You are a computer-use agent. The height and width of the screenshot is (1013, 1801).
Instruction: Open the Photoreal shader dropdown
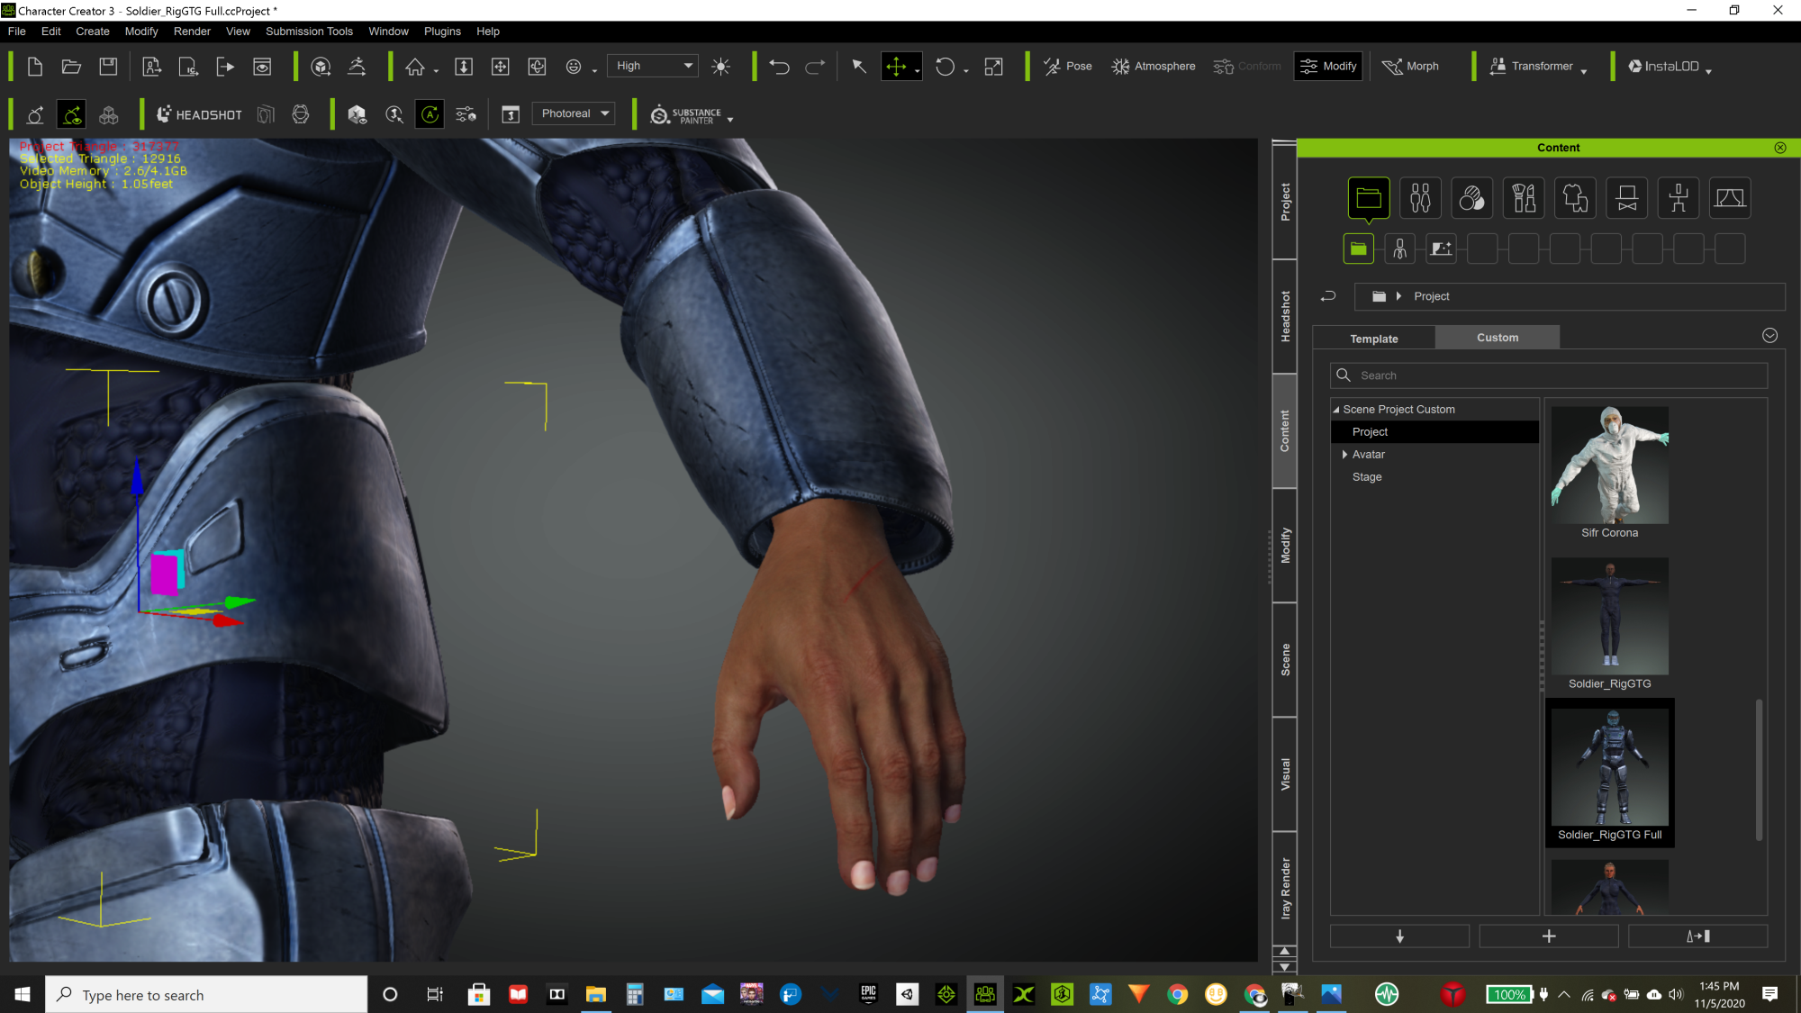(x=574, y=113)
